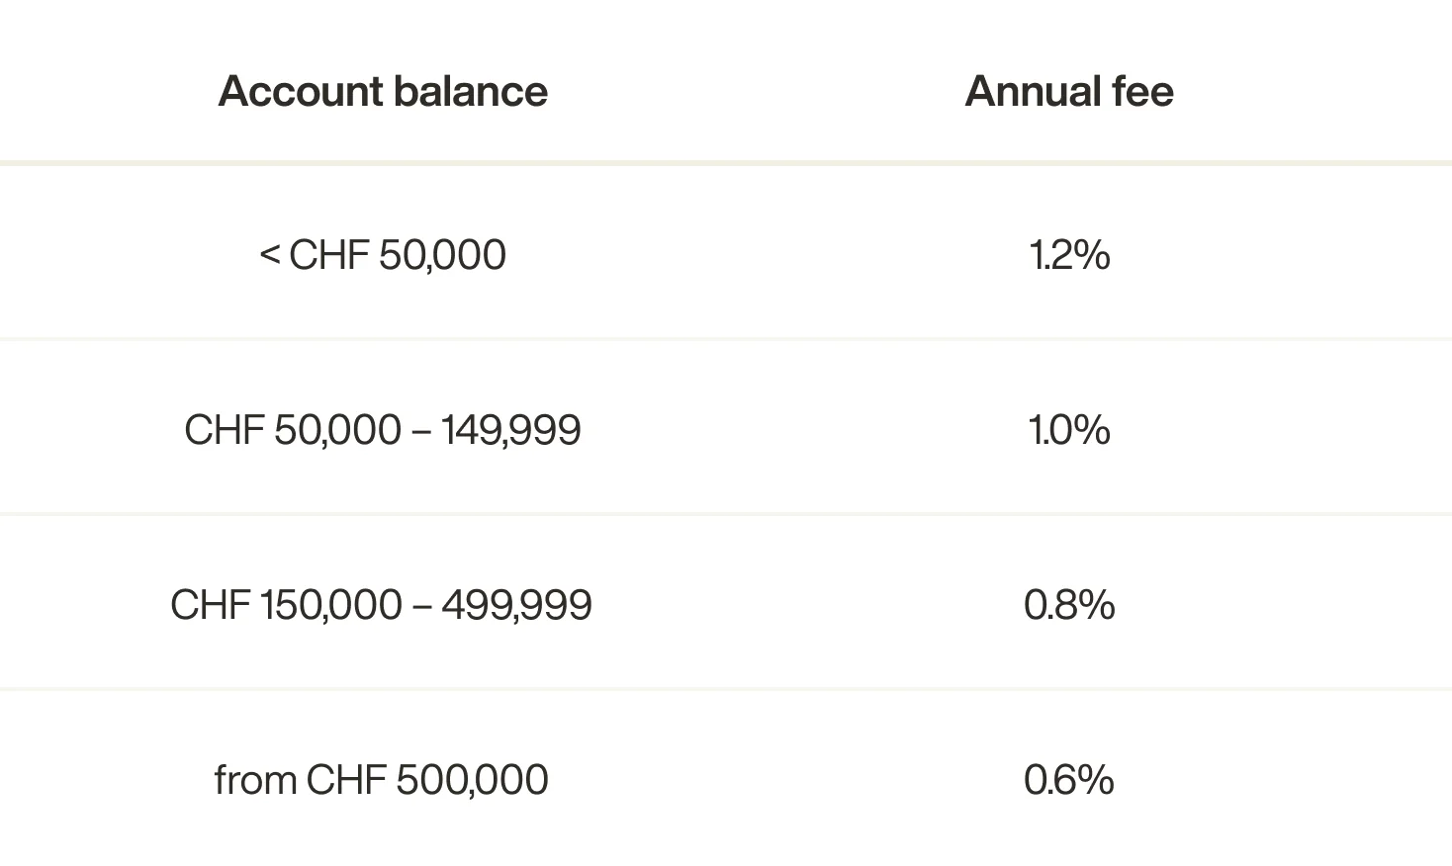Click the 499,999 upper limit number
The image size is (1452, 866).
point(516,605)
